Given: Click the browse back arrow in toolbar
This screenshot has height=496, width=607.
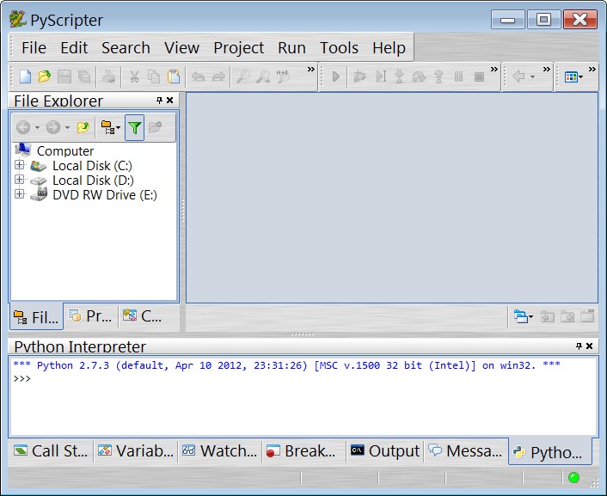Looking at the screenshot, I should 518,76.
